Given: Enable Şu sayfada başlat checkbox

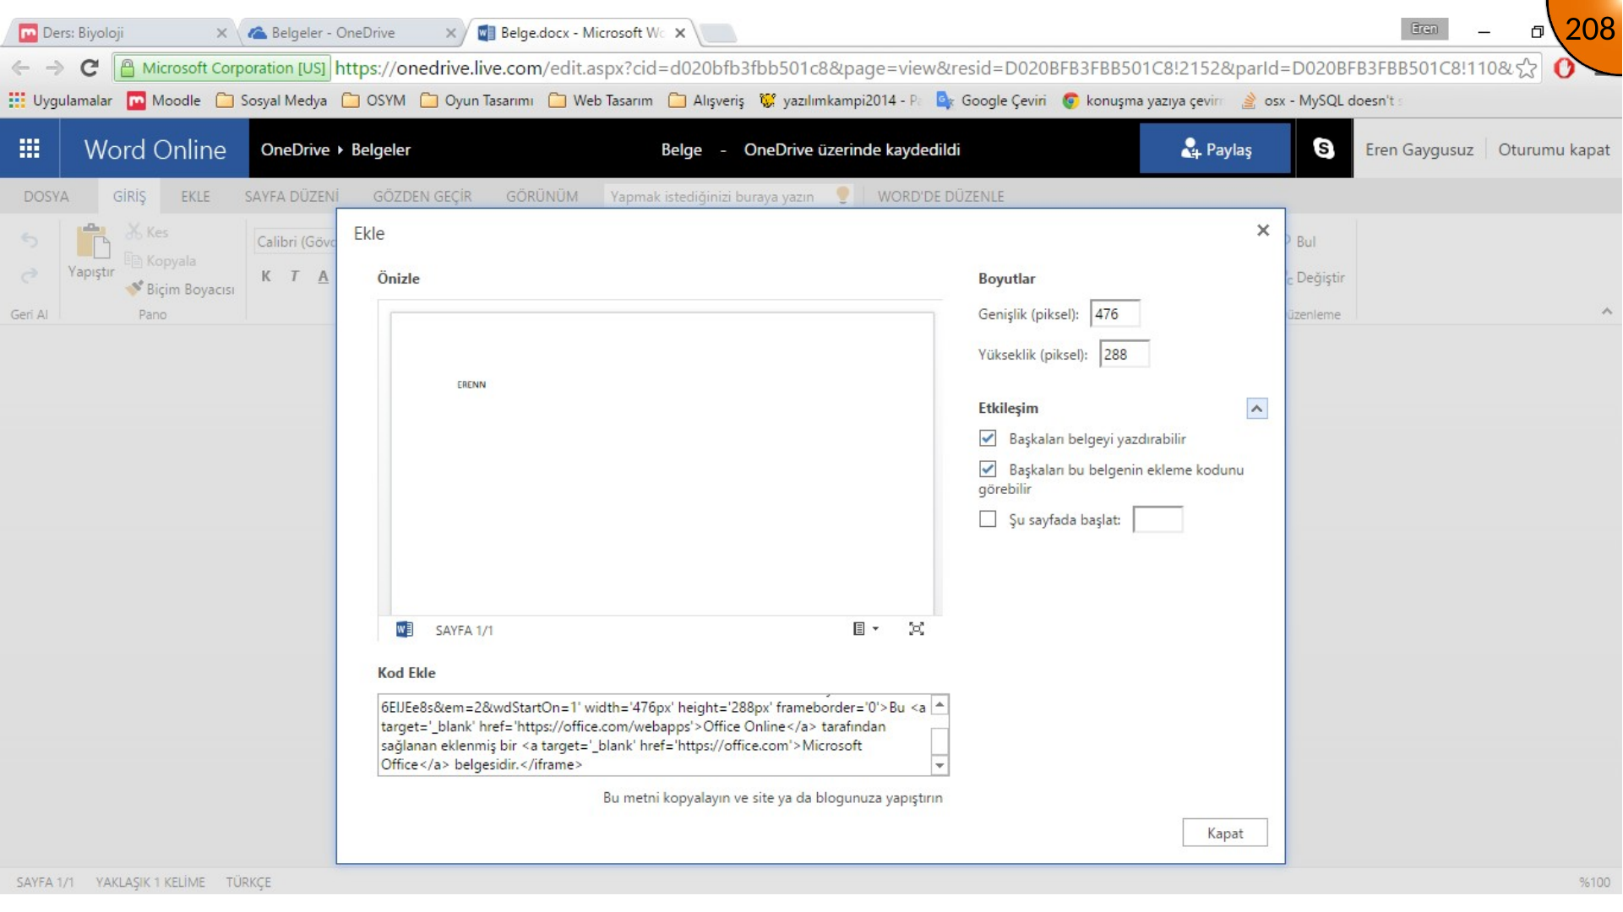Looking at the screenshot, I should pos(988,519).
